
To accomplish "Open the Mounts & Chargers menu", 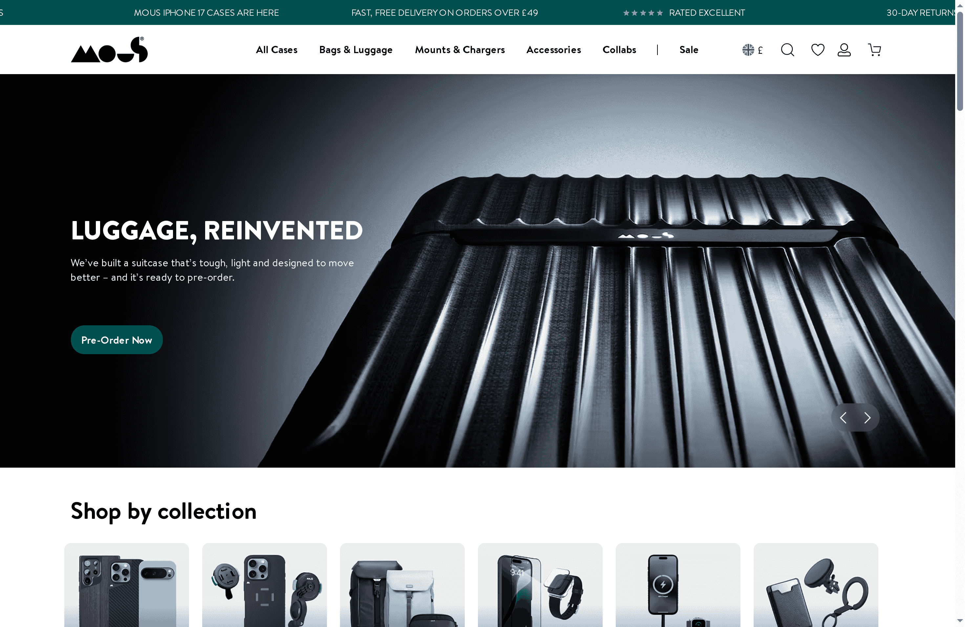I will click(x=460, y=50).
